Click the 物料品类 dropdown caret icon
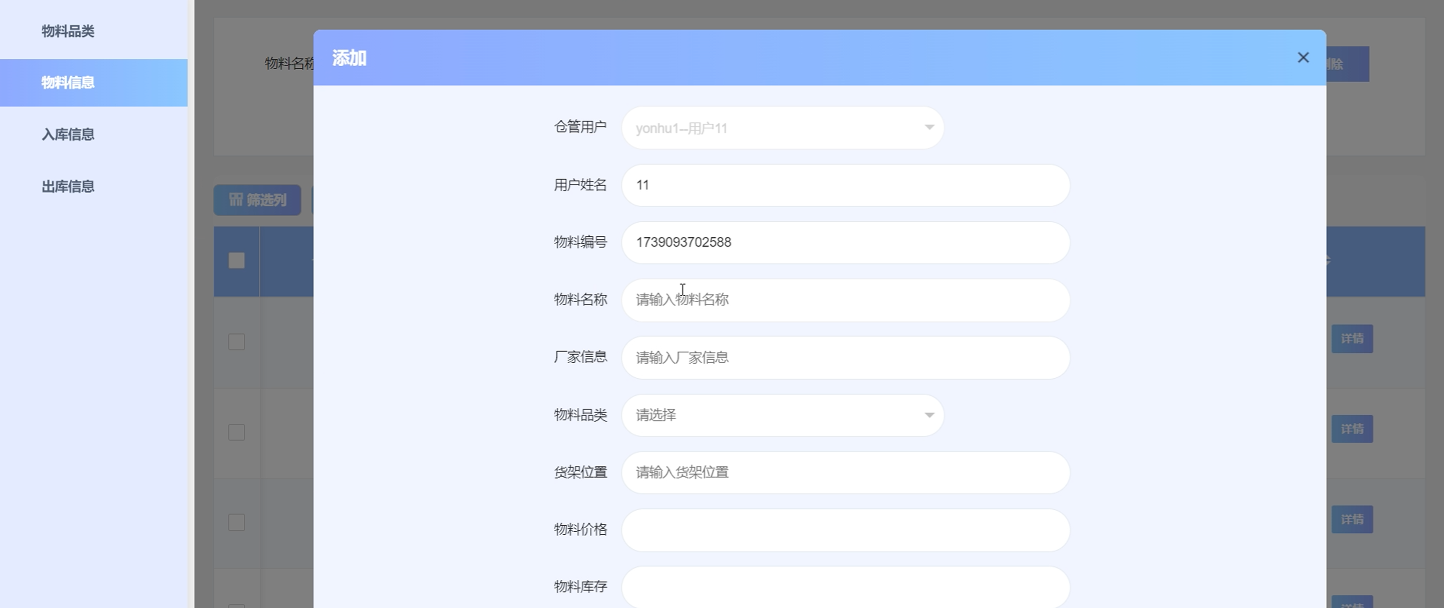 pyautogui.click(x=929, y=415)
